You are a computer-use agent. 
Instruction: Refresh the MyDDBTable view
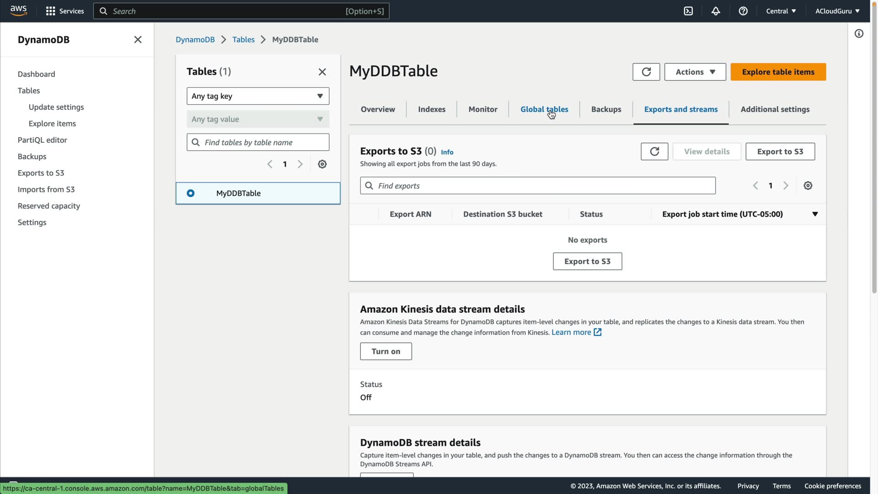(646, 72)
